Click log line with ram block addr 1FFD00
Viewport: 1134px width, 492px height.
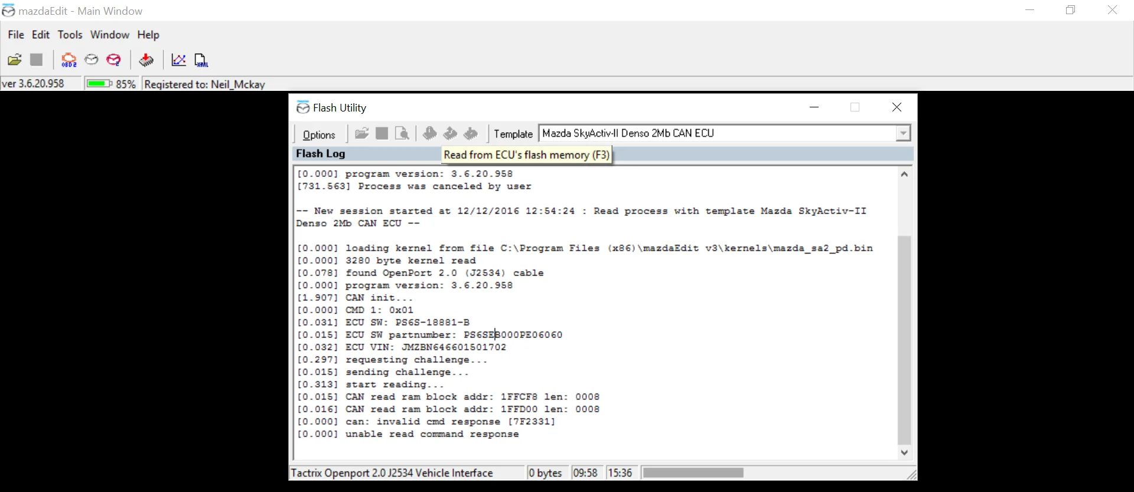coord(448,409)
